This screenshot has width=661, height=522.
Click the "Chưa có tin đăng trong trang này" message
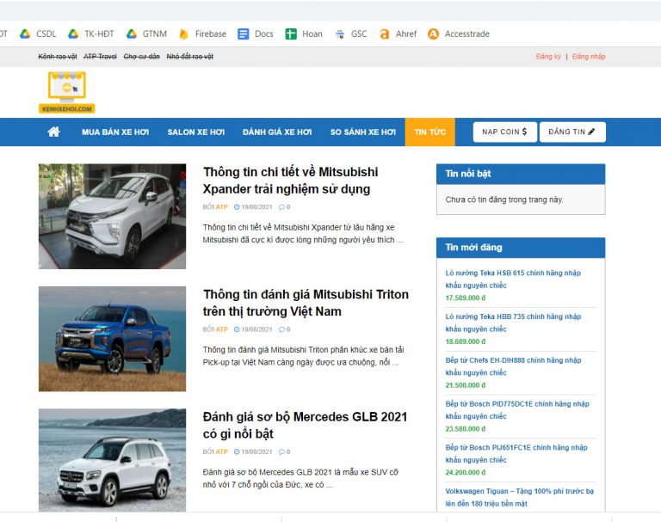coord(504,200)
